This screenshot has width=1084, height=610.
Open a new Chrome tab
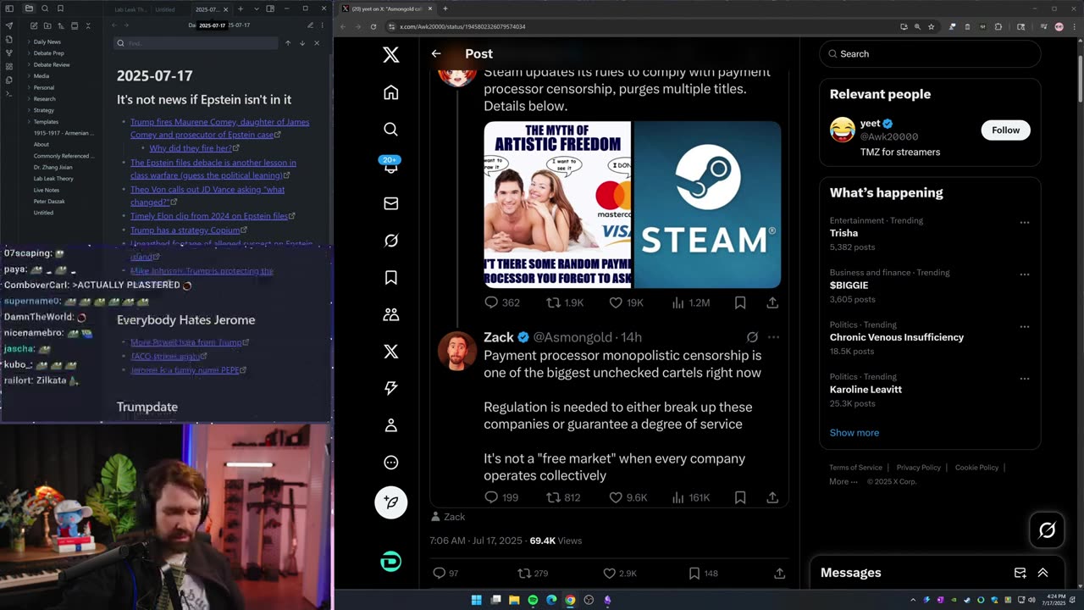[445, 8]
